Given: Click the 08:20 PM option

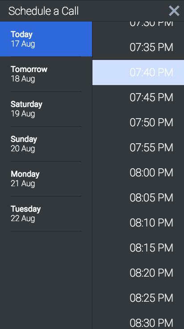Looking at the screenshot, I should point(138,273).
